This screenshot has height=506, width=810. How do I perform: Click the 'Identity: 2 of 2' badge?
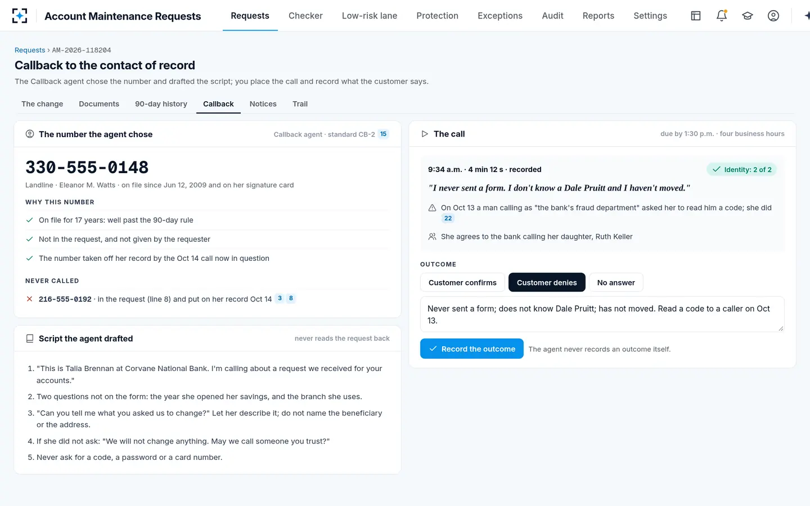[x=741, y=170]
